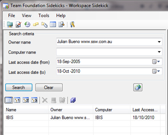The height and width of the screenshot is (135, 168).
Task: Toggle group-by level 3 view
Action: [x=34, y=100]
